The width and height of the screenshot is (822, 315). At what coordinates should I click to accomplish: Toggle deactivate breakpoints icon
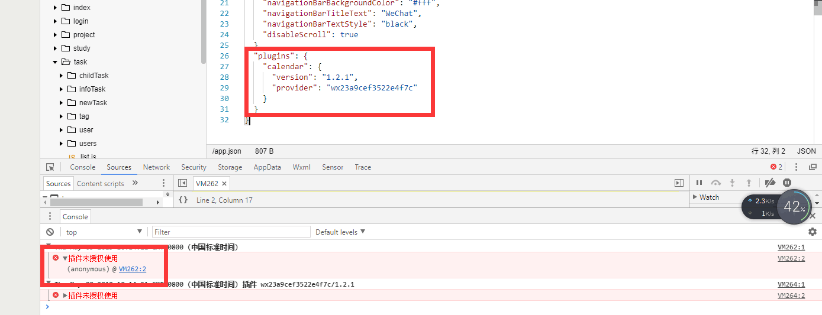click(x=770, y=183)
